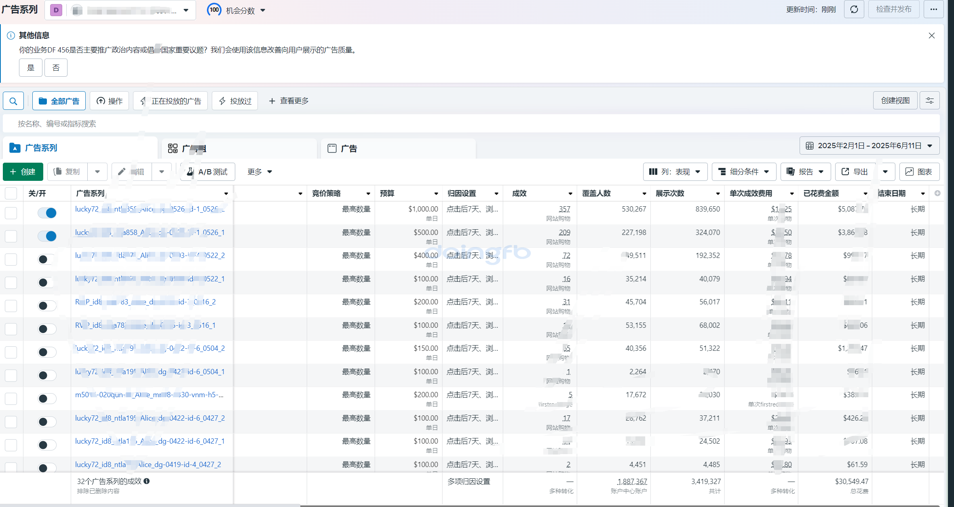Open the 报告 reports dropdown
Viewport: 954px width, 507px height.
[805, 172]
